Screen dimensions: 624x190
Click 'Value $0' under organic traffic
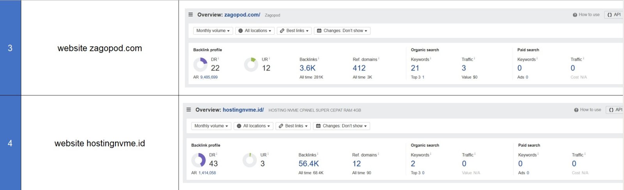470,77
